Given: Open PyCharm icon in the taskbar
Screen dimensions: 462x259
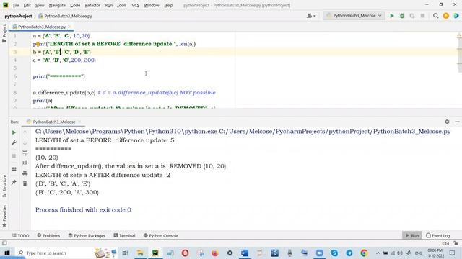Looking at the screenshot, I should pyautogui.click(x=155, y=253).
